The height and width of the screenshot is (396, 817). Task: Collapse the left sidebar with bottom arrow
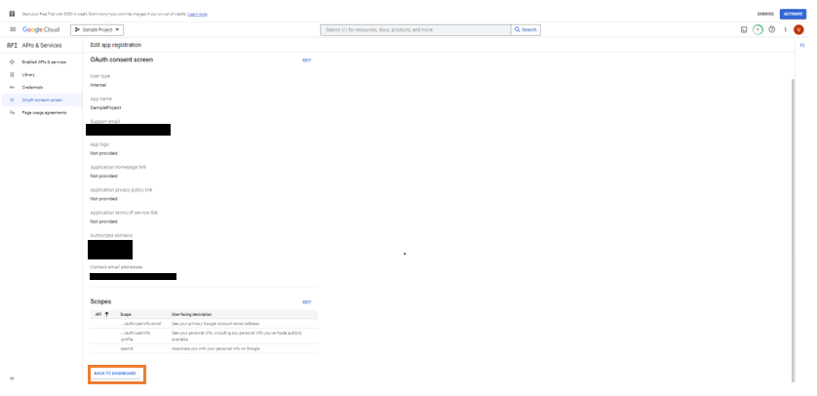tap(12, 378)
